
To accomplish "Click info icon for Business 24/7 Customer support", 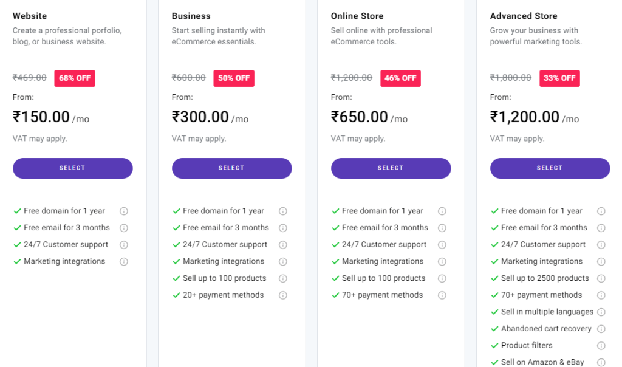I will [x=283, y=245].
